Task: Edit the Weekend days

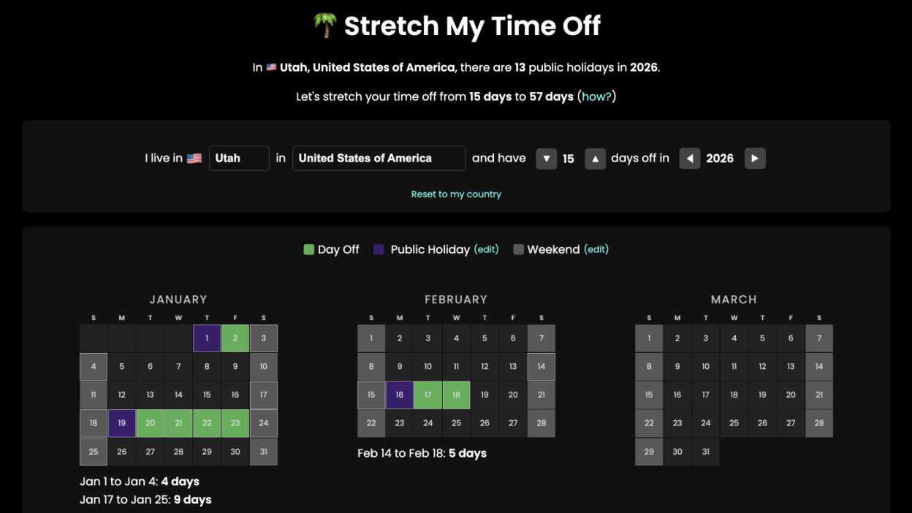Action: 596,249
